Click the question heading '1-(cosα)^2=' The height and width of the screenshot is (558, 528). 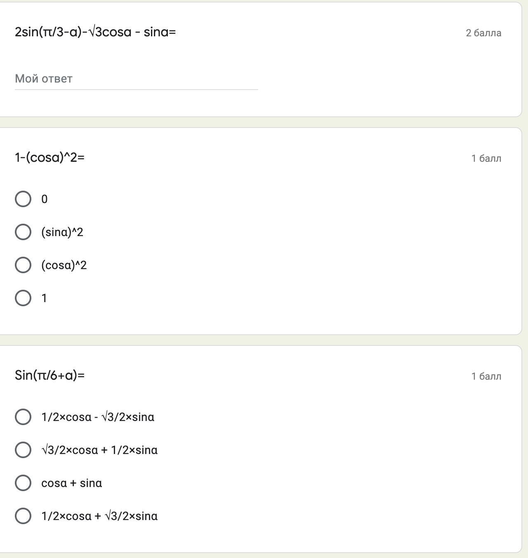click(x=49, y=157)
